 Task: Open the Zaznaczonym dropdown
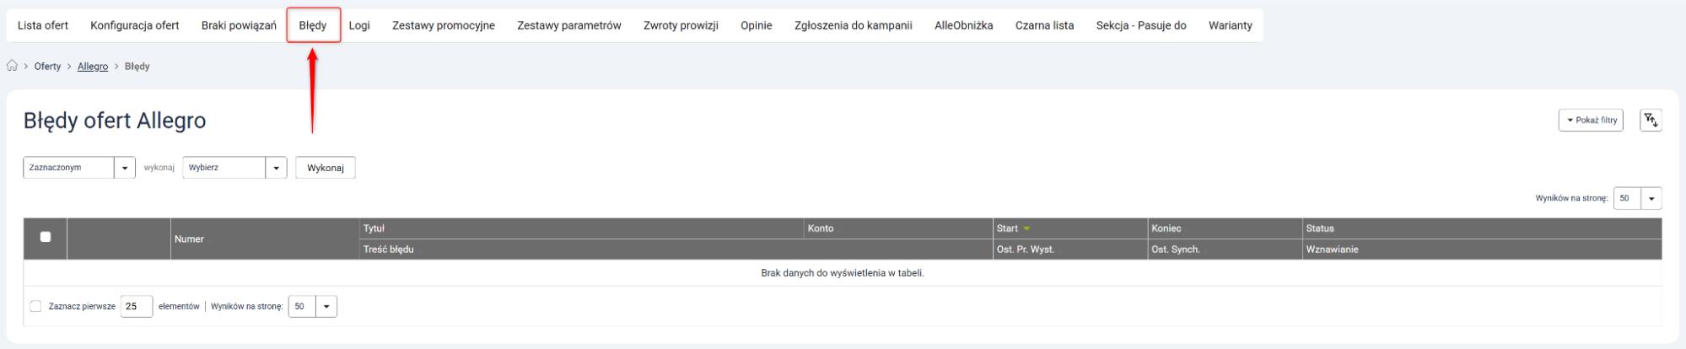[x=78, y=168]
